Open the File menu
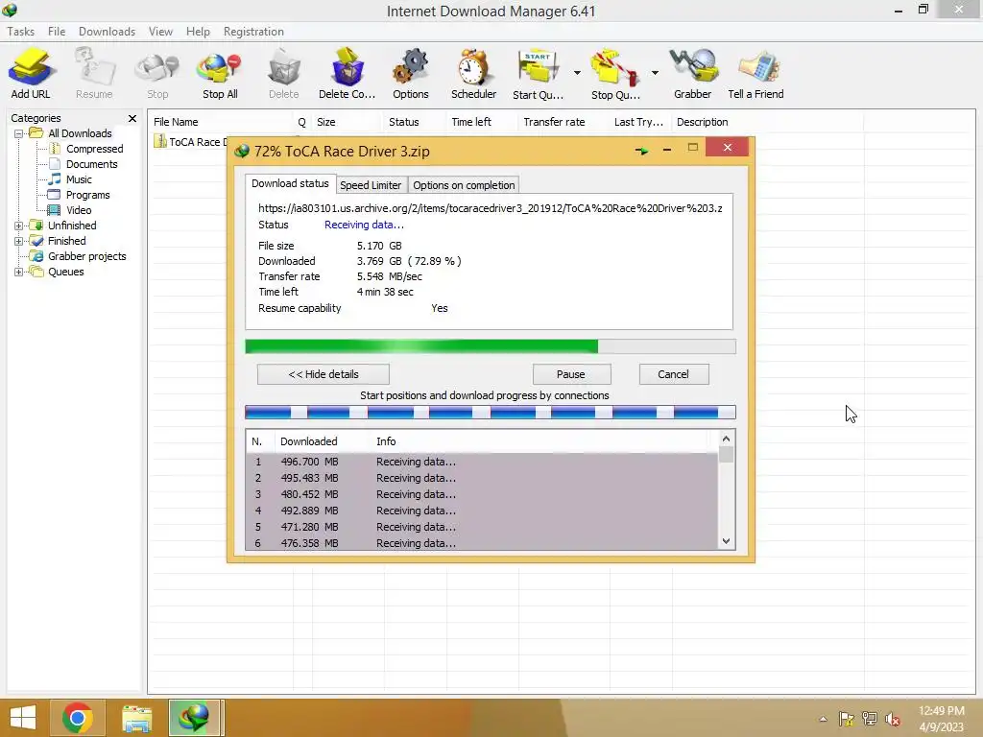The width and height of the screenshot is (983, 737). (x=57, y=32)
